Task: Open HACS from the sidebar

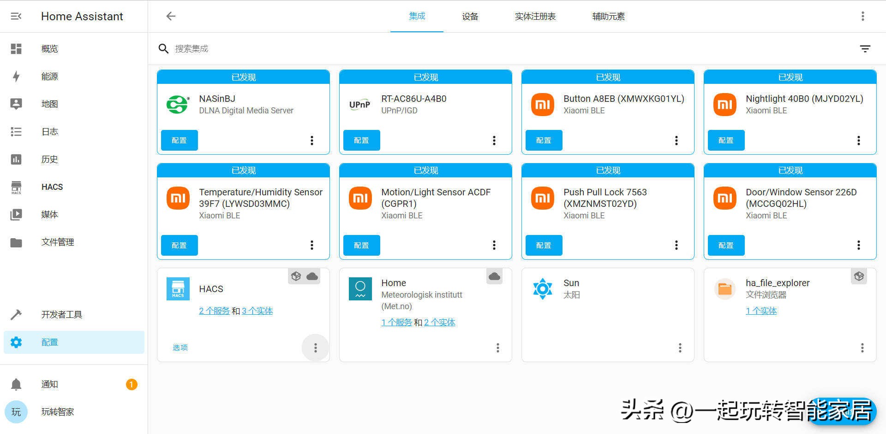Action: pos(52,187)
